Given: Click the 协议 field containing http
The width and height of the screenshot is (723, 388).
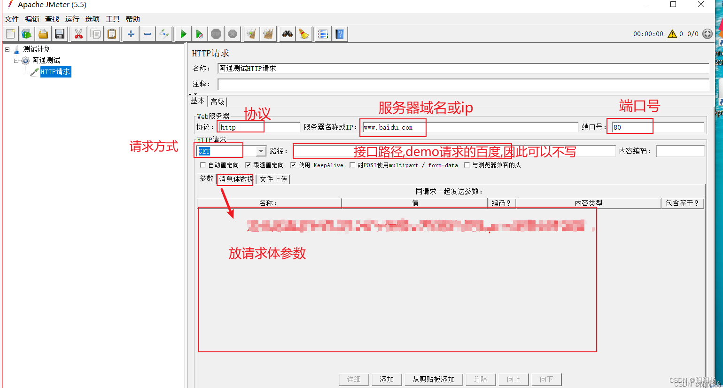Looking at the screenshot, I should 259,127.
